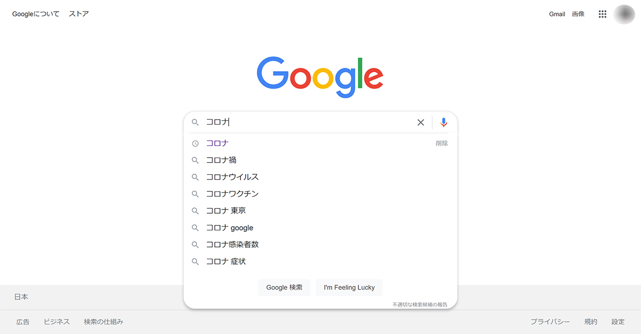Go to 画像 image search
The image size is (641, 334).
click(578, 14)
